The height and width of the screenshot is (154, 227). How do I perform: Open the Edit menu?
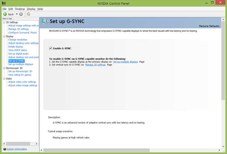pyautogui.click(x=11, y=9)
